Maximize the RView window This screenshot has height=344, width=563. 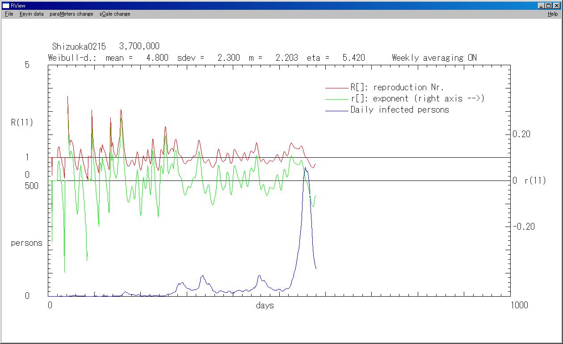point(549,5)
